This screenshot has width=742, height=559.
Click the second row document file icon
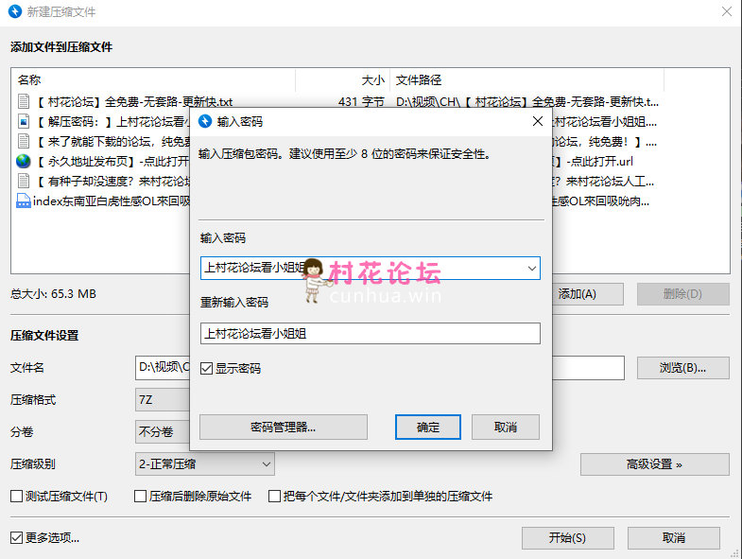tap(24, 121)
